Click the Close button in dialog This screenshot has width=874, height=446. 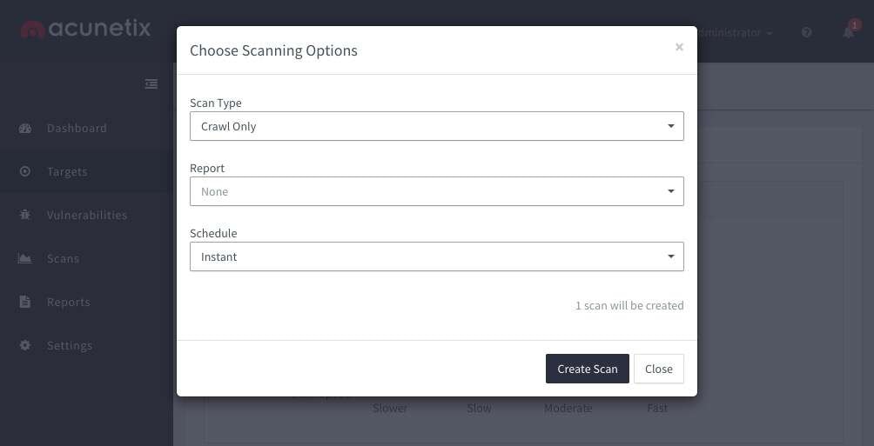coord(659,369)
